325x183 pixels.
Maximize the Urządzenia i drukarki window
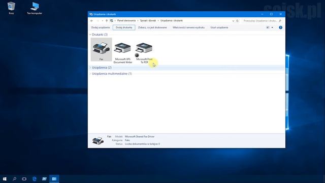(x=271, y=14)
